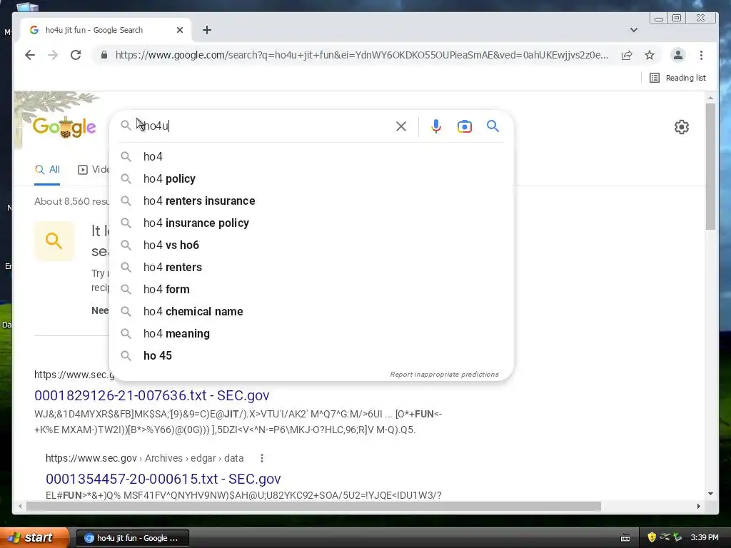Click inside the ho4u search field
731x548 pixels.
point(266,126)
